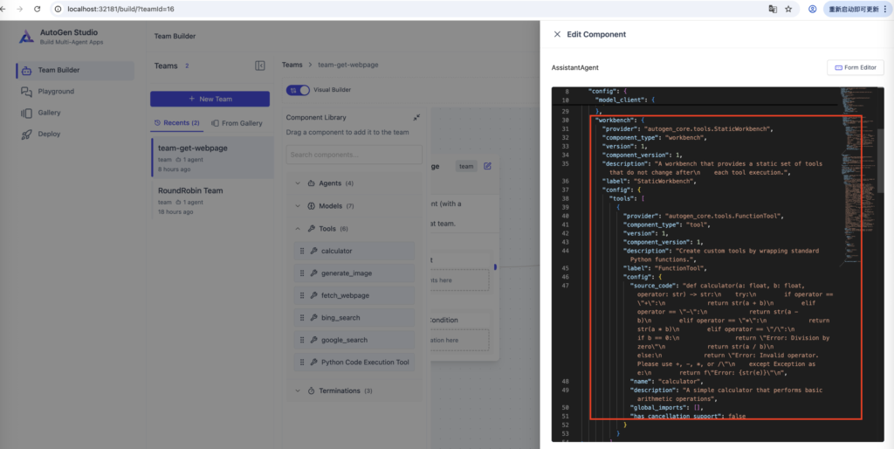Select the RoundRobin Team entry
The image size is (894, 449).
tap(212, 200)
